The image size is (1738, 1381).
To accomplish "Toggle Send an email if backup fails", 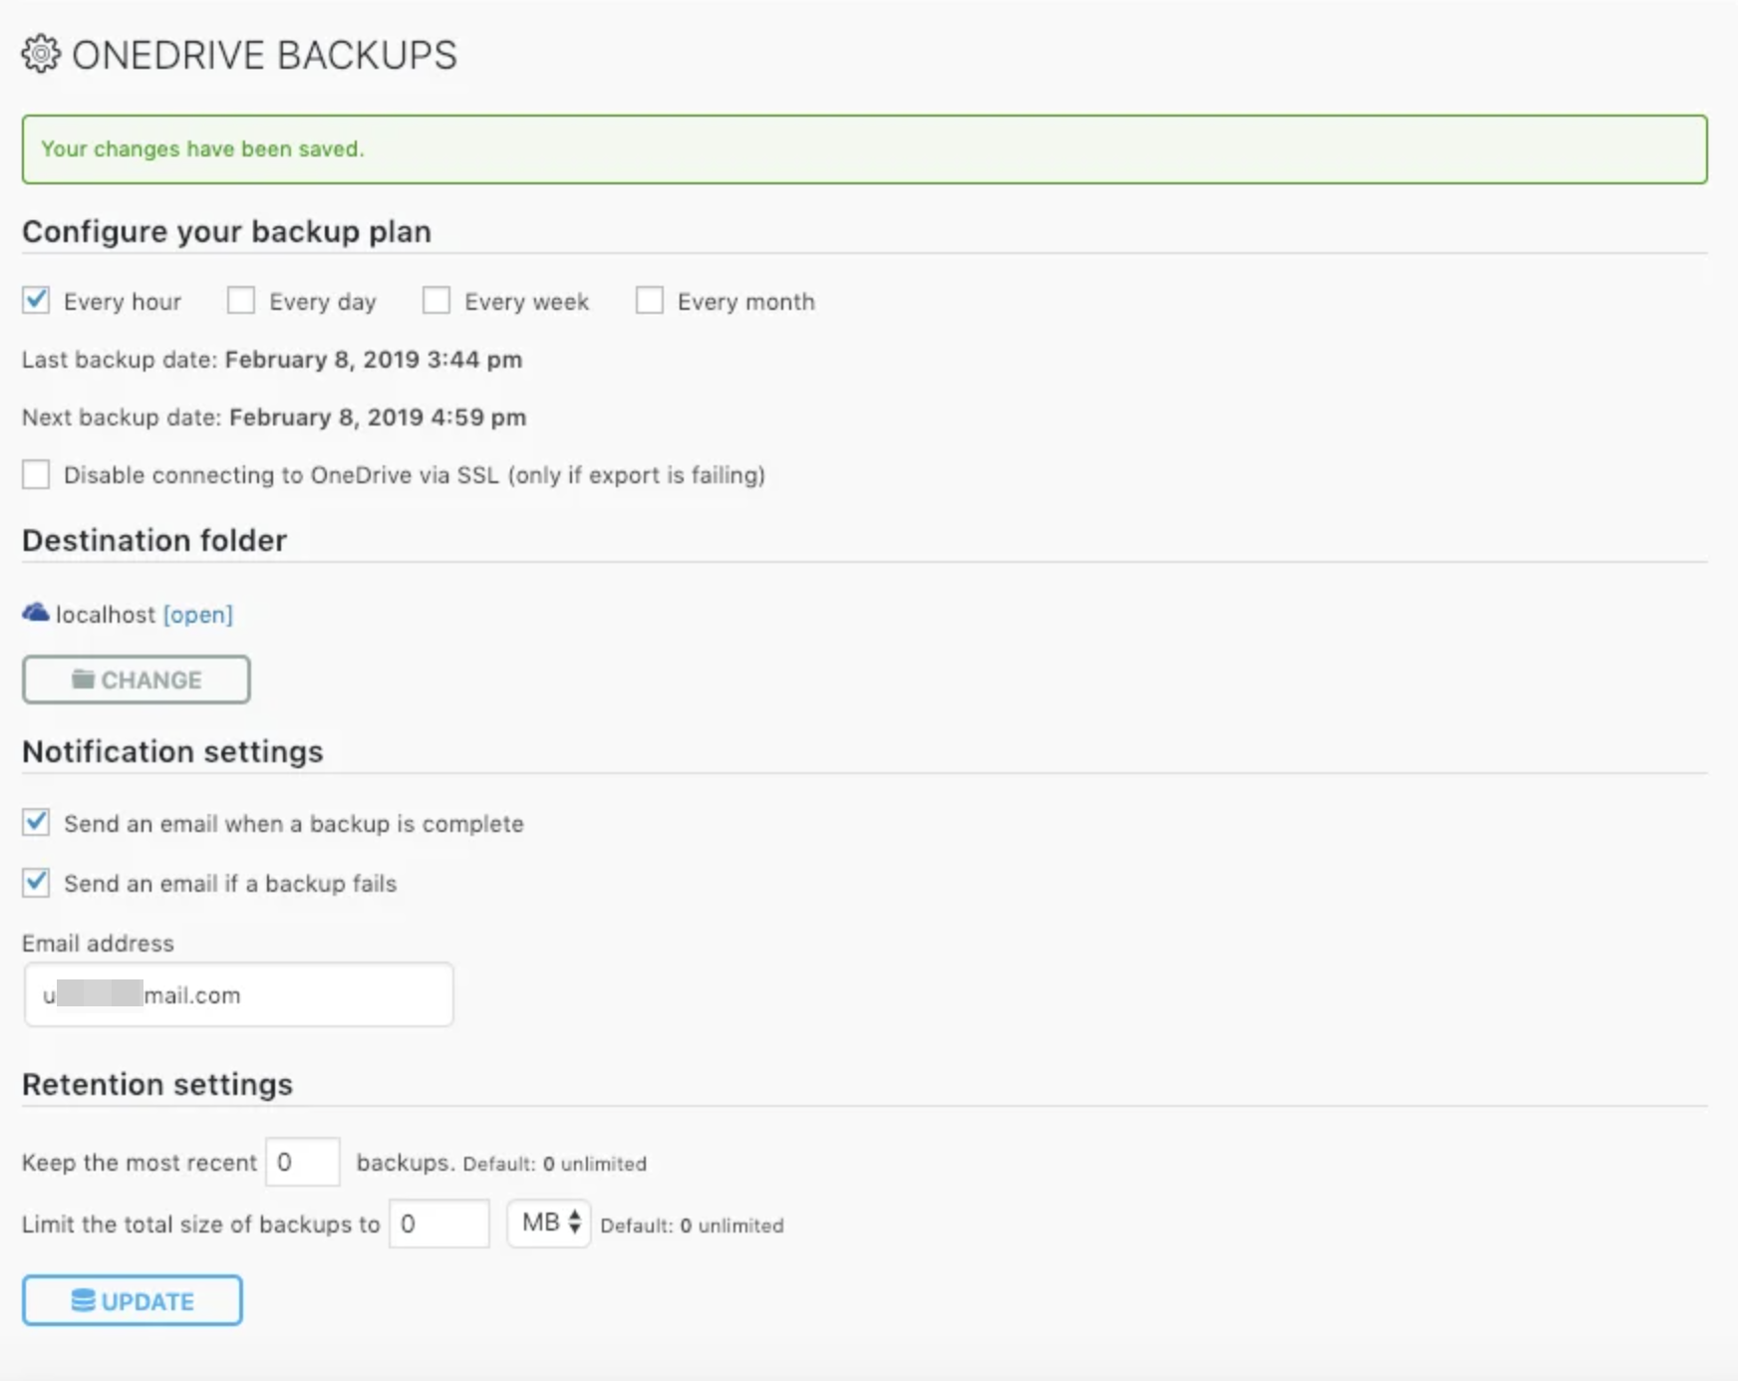I will [x=37, y=883].
